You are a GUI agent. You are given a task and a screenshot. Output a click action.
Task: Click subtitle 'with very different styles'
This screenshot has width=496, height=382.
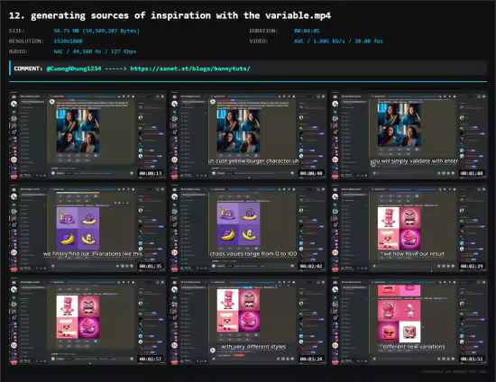[x=253, y=347]
